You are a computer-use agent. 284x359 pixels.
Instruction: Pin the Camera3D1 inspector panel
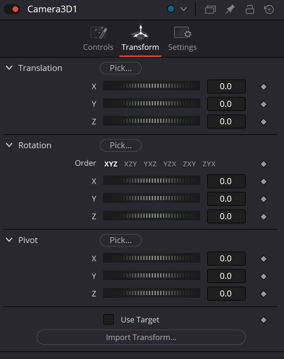pyautogui.click(x=230, y=9)
